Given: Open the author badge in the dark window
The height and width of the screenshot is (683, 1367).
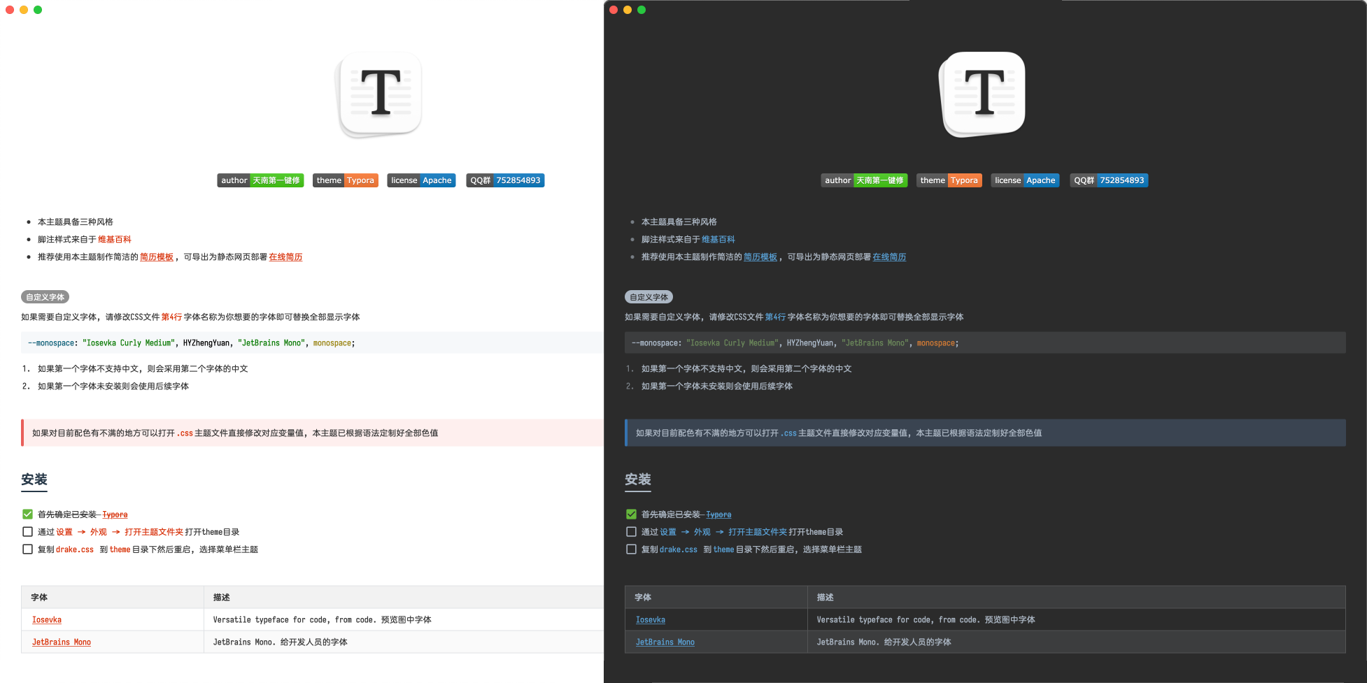Looking at the screenshot, I should point(864,180).
